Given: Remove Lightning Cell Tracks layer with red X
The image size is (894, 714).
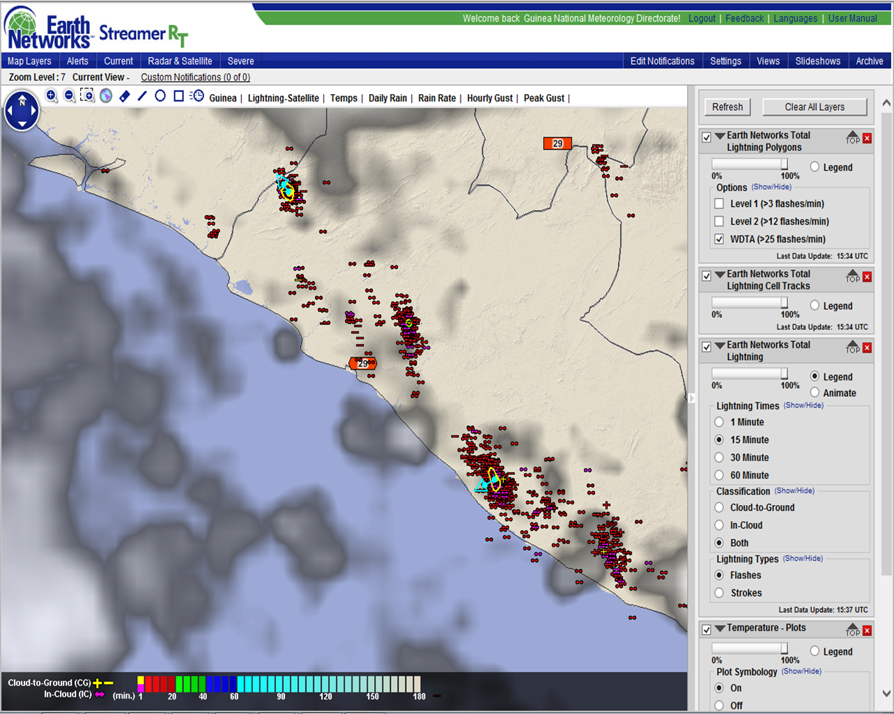Looking at the screenshot, I should pyautogui.click(x=867, y=277).
